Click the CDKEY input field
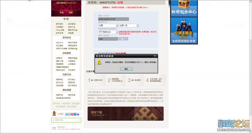 [113, 19]
